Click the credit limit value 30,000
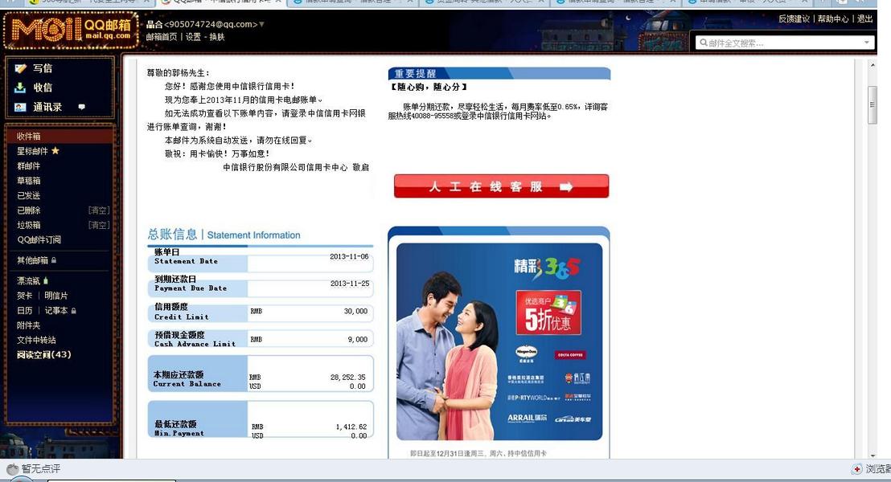Viewport: 891px width, 482px height. point(355,311)
